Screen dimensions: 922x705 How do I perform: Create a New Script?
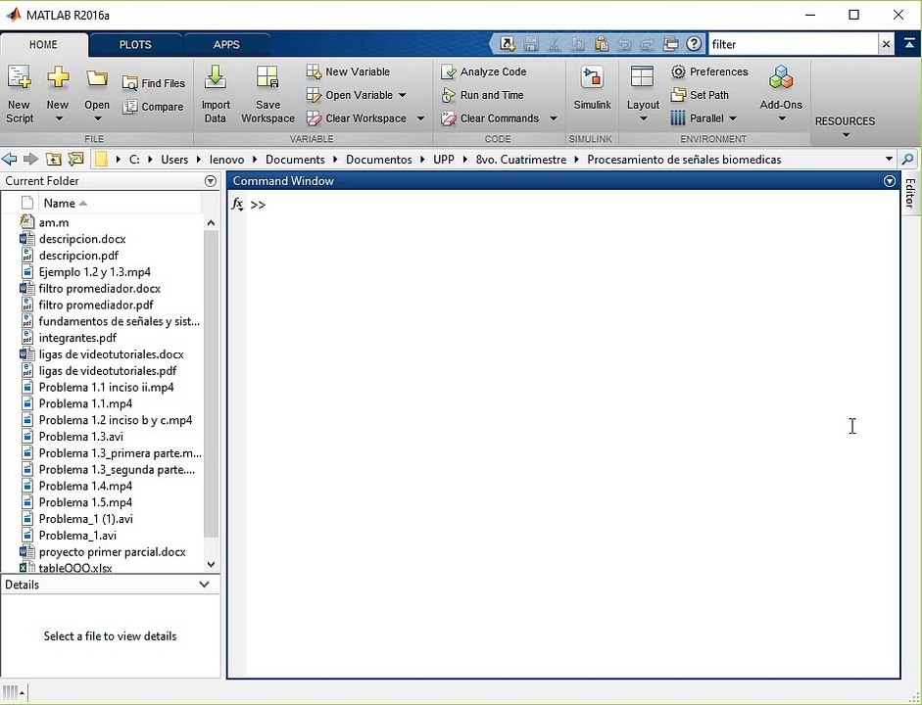click(20, 94)
